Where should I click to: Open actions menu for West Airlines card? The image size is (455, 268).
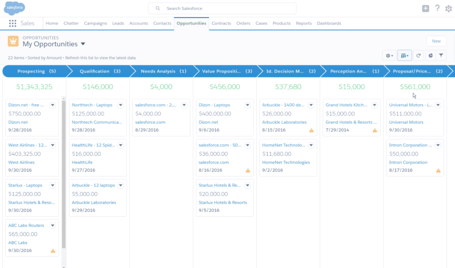coord(52,145)
